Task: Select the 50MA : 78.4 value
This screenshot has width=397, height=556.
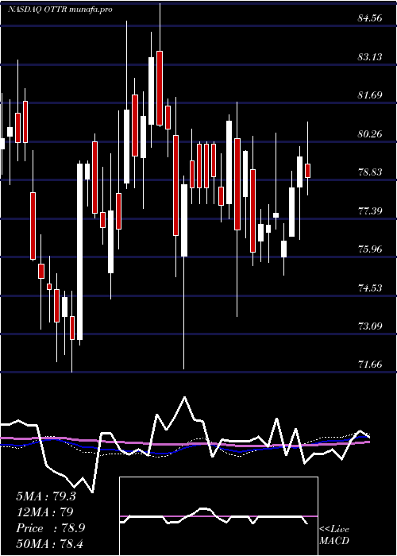Action: point(49,543)
